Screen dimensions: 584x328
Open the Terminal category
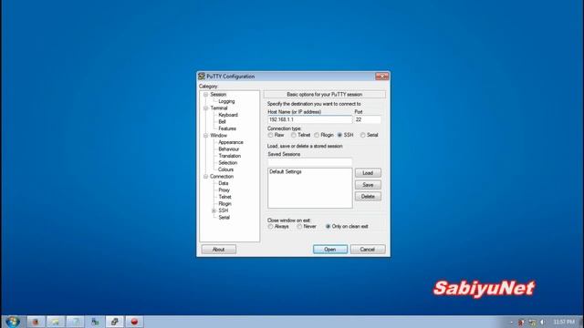pyautogui.click(x=219, y=108)
